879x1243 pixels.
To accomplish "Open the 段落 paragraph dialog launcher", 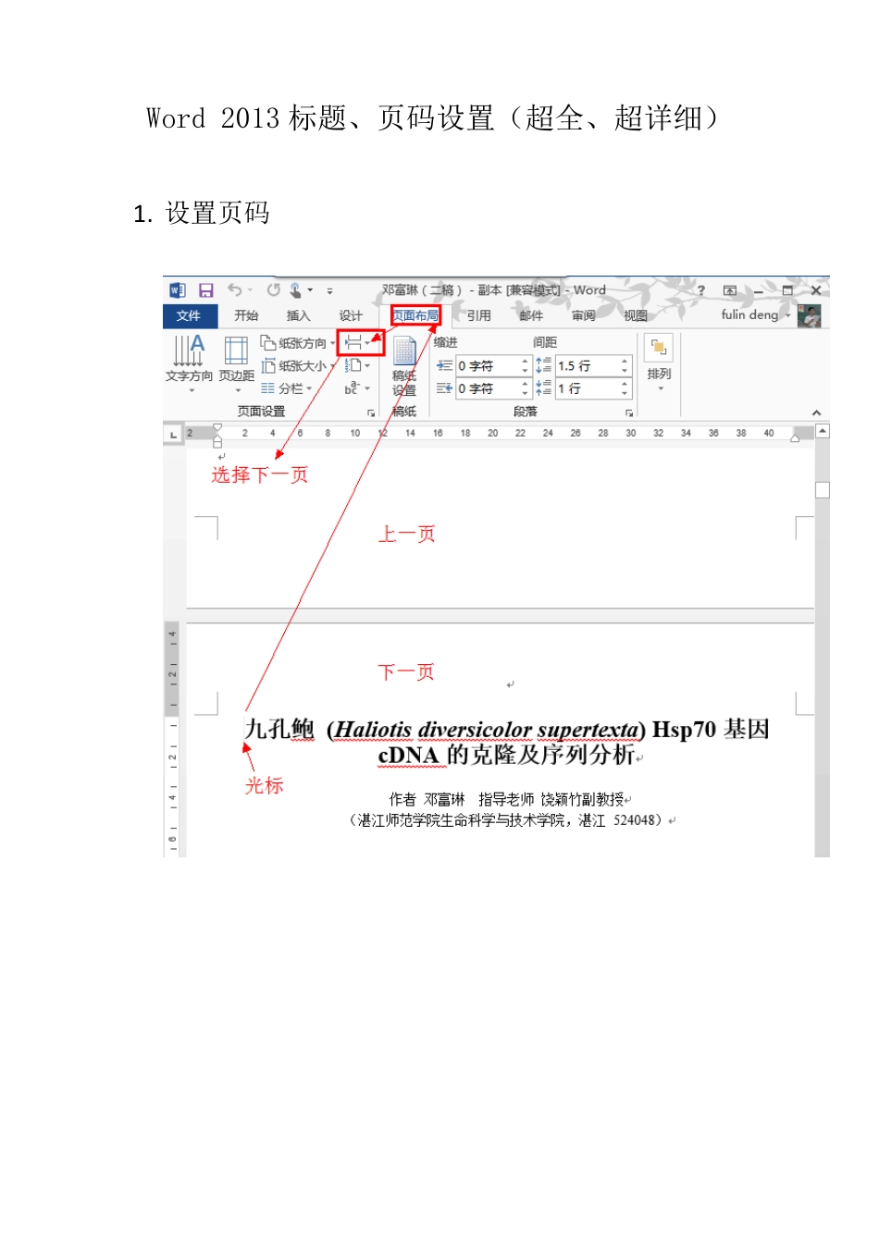I will point(629,412).
